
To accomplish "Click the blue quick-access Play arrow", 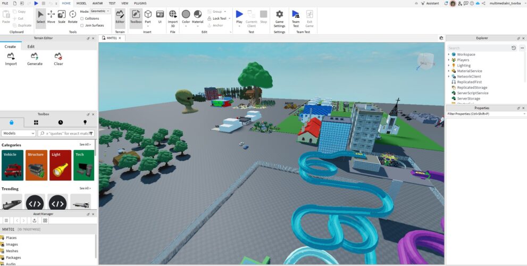I will tap(36, 3).
